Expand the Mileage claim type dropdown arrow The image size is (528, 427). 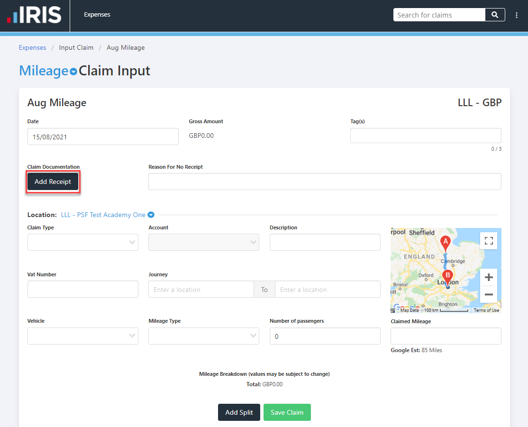coord(73,72)
